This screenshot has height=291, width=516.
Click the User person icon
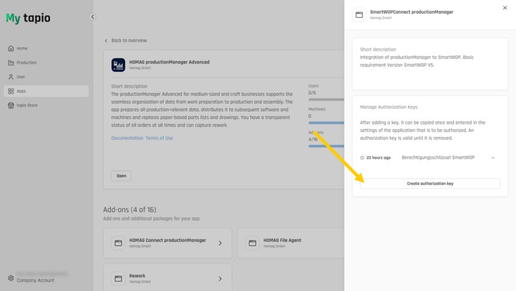[x=11, y=77]
